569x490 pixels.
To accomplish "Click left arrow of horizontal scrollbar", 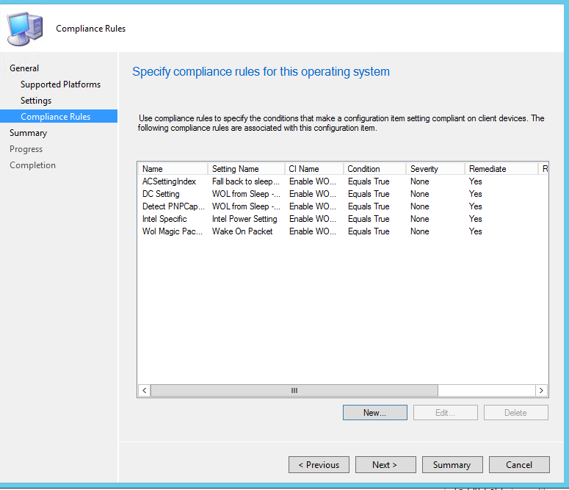I will click(145, 391).
